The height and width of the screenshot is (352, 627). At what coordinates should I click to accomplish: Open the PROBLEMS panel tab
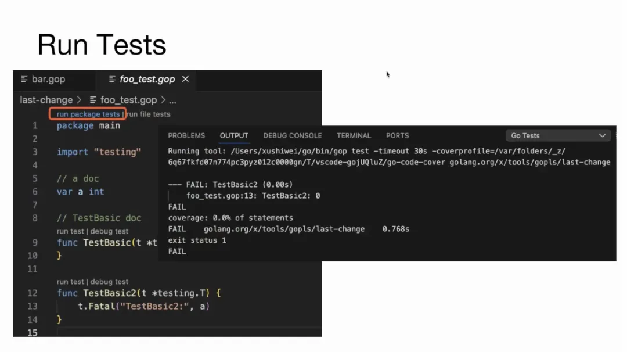186,135
